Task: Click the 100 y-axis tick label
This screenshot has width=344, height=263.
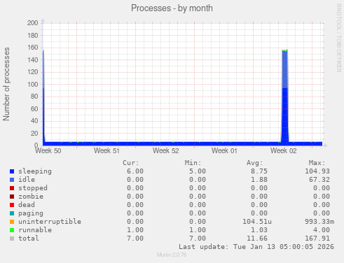Action: 33,84
